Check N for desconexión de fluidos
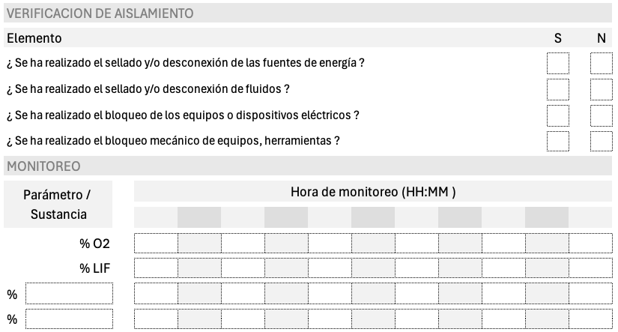 tap(601, 89)
